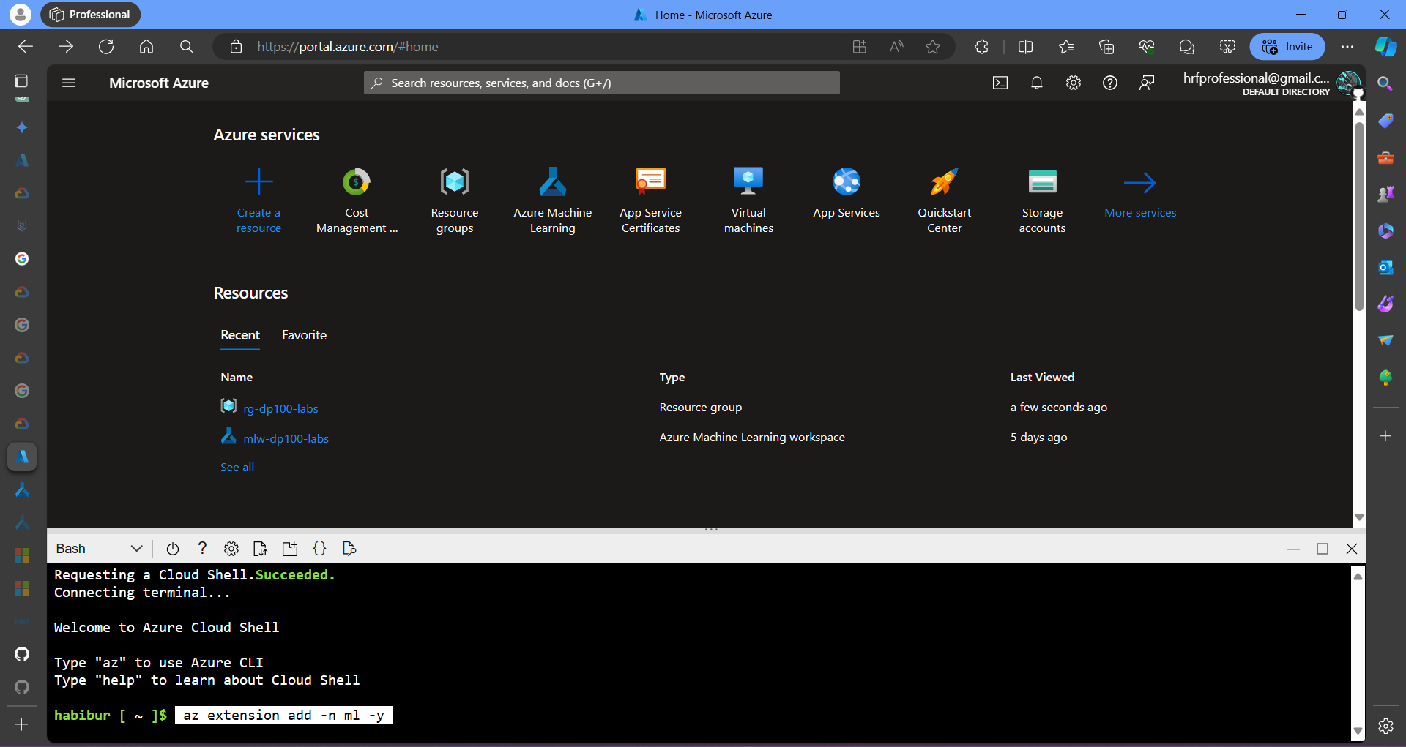Click the Microsoft Azure home title
1406x747 pixels.
[159, 83]
